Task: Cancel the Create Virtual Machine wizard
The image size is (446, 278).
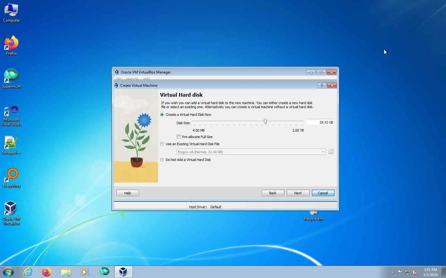Action: tap(323, 193)
